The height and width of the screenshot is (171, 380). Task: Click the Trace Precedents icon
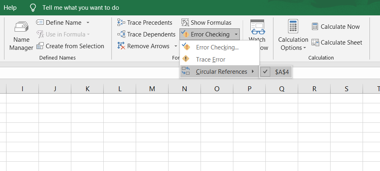121,23
